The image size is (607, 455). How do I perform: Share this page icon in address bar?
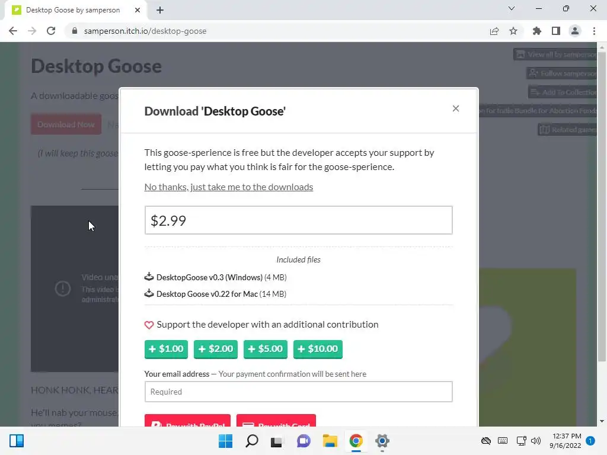click(x=494, y=31)
